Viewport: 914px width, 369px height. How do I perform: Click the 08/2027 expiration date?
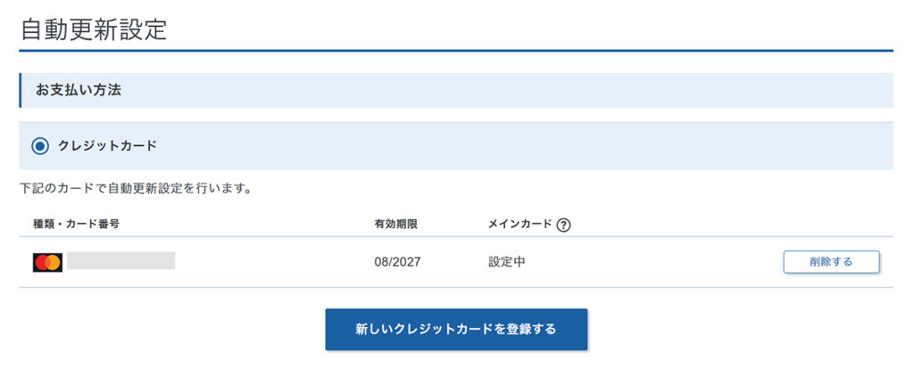point(397,262)
